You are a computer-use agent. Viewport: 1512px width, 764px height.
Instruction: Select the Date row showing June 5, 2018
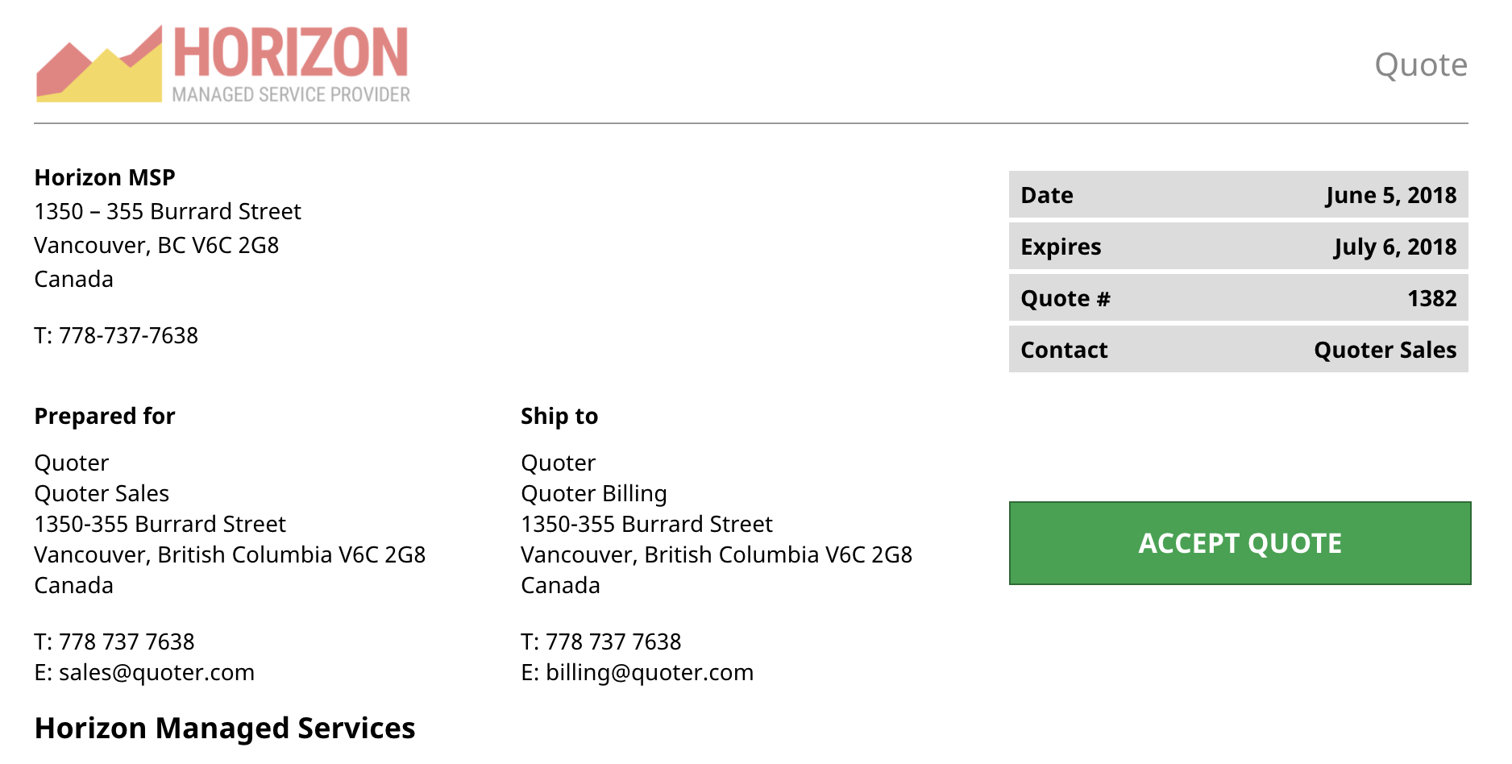point(1238,195)
